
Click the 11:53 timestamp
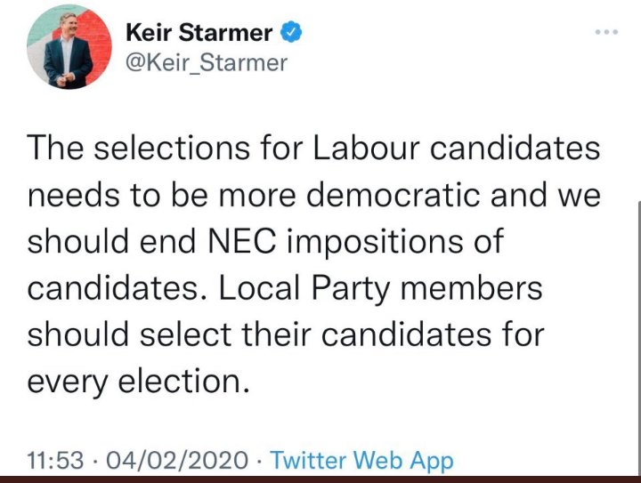(x=54, y=461)
